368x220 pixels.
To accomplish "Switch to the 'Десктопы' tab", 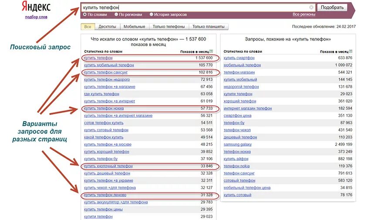I will pos(107,27).
